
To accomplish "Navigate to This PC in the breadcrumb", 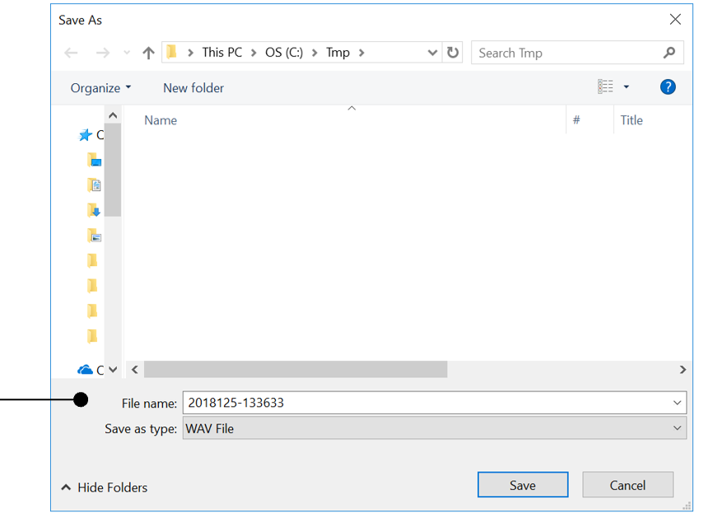I will [x=221, y=53].
